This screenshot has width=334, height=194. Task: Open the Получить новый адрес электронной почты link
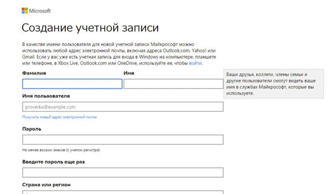click(59, 117)
